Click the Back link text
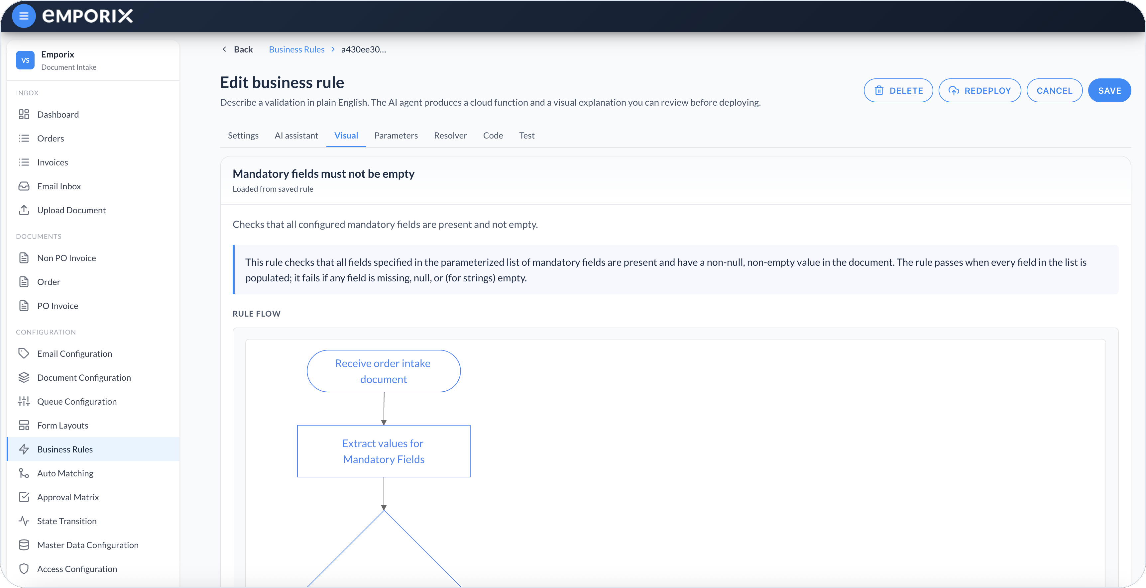Image resolution: width=1146 pixels, height=588 pixels. [243, 49]
